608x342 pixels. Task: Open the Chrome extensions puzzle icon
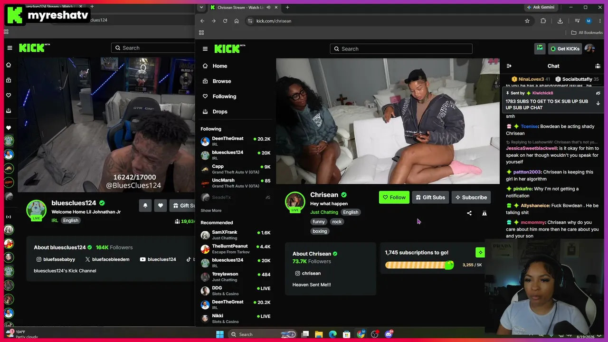(x=543, y=21)
